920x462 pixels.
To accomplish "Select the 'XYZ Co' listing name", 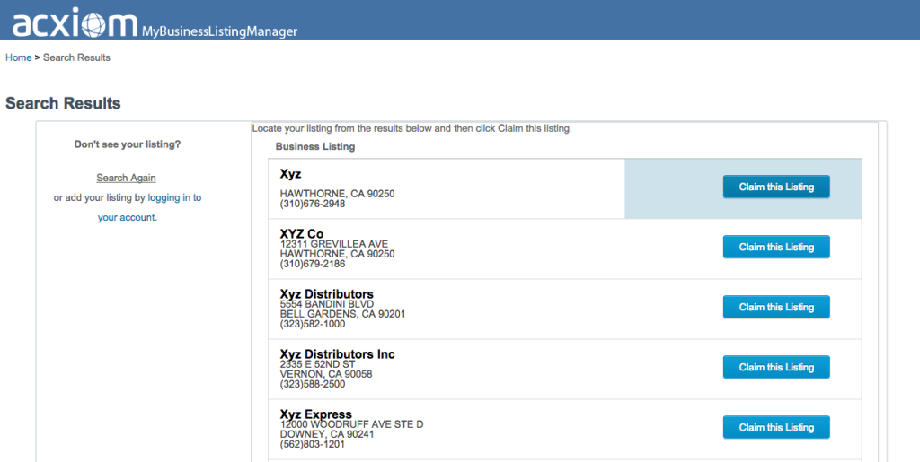I will [x=302, y=233].
